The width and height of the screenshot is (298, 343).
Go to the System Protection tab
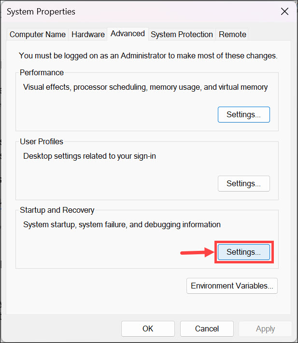182,34
